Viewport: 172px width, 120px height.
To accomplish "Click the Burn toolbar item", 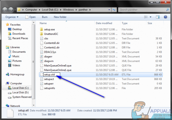I will pos(45,17).
